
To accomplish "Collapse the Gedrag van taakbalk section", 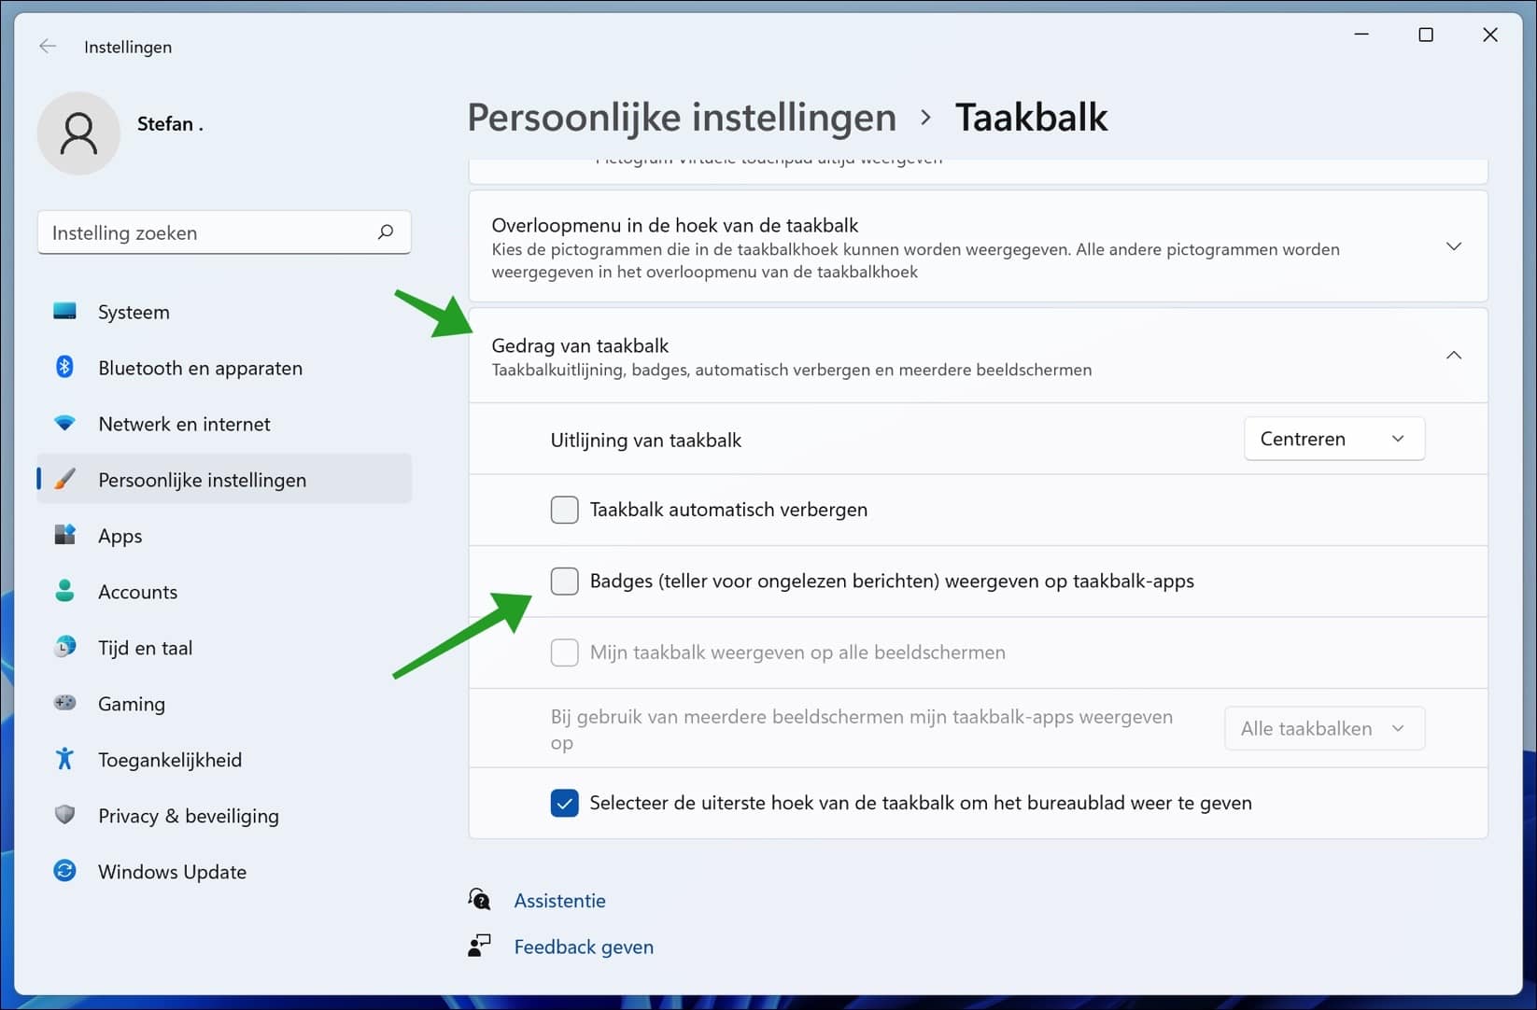I will pos(1453,356).
